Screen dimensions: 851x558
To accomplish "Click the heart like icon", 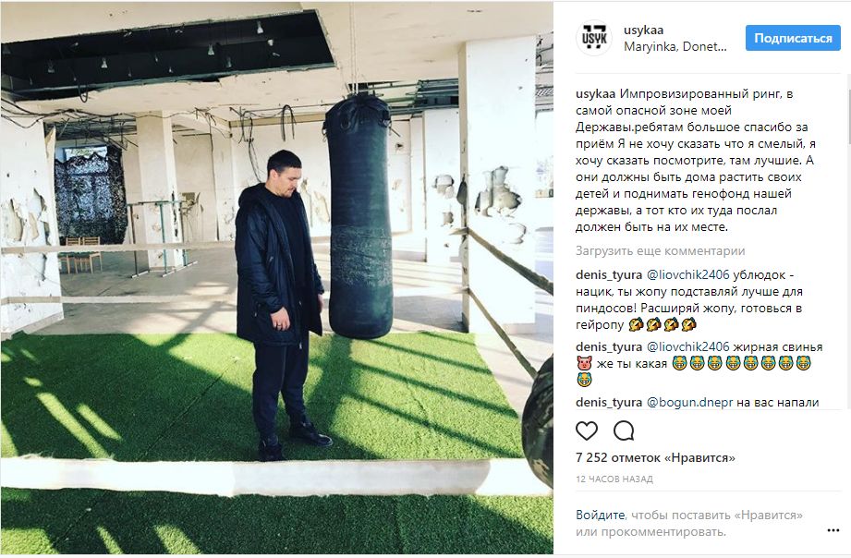I will (586, 431).
